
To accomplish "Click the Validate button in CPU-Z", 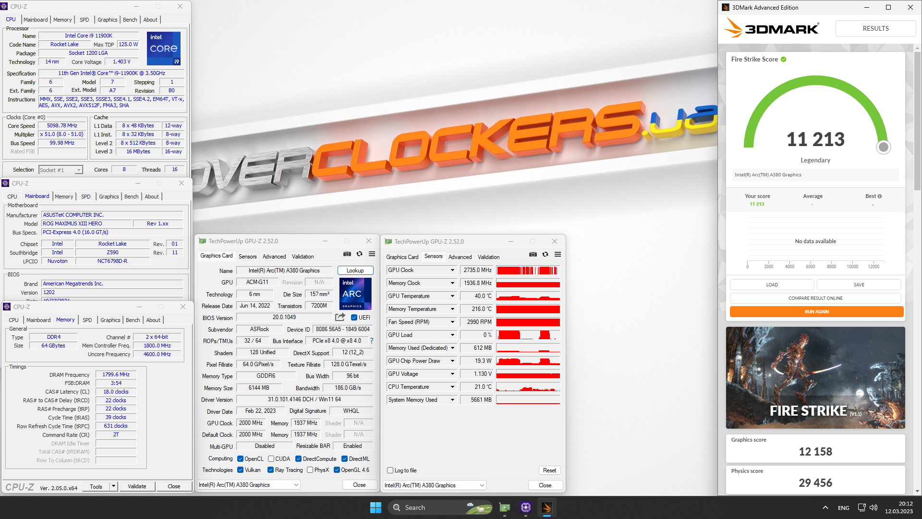I will coord(137,486).
